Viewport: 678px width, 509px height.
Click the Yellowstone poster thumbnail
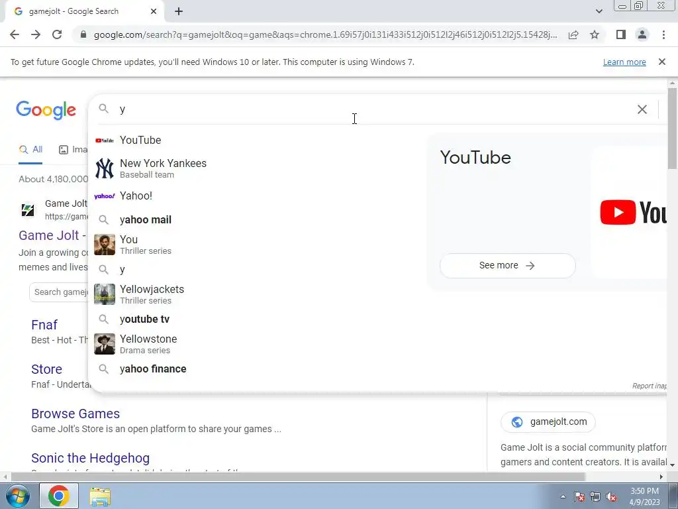[105, 344]
